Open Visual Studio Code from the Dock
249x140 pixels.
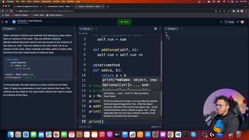click(x=178, y=135)
